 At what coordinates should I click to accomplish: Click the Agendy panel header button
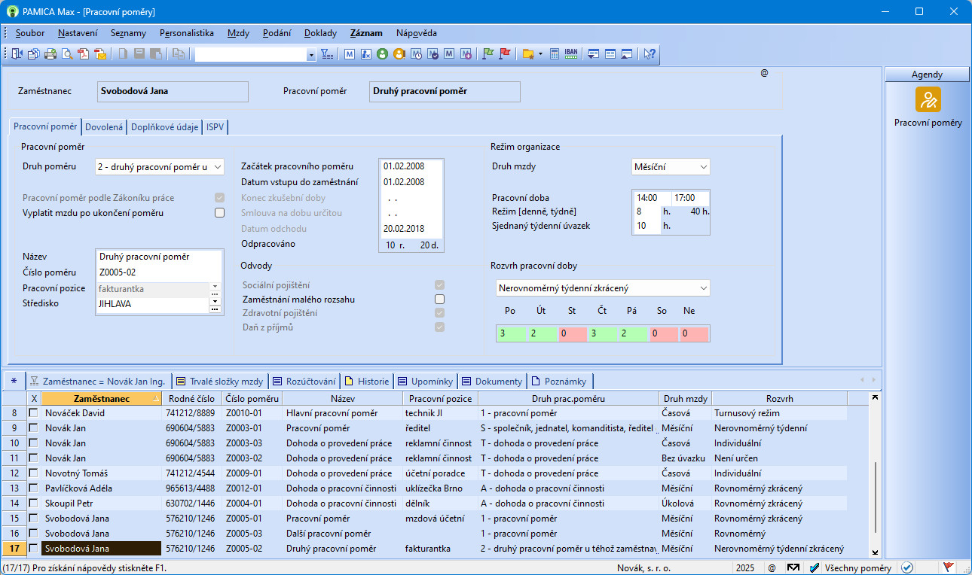(927, 75)
